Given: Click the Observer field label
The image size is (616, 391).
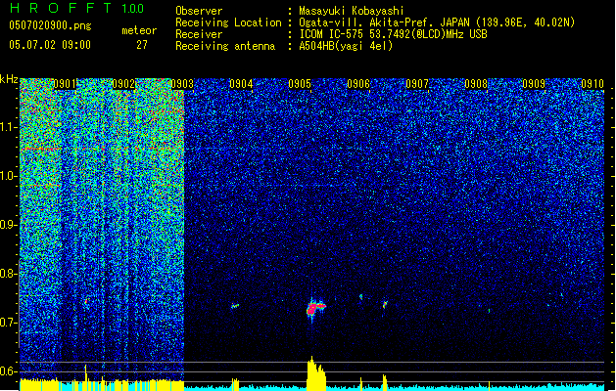Looking at the screenshot, I should 199,11.
